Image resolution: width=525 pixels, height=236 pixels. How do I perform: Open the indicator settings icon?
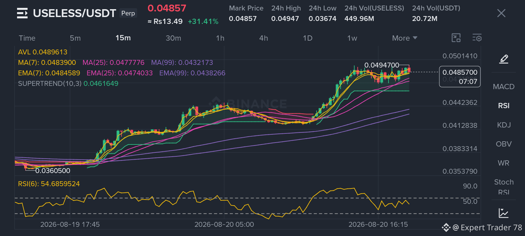477,38
